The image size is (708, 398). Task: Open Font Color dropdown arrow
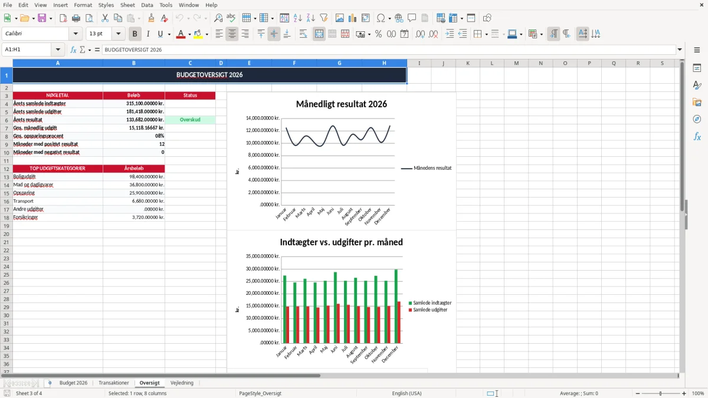click(189, 34)
